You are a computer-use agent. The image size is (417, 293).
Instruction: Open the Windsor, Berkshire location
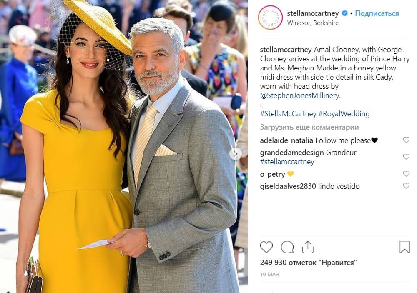[x=313, y=23]
